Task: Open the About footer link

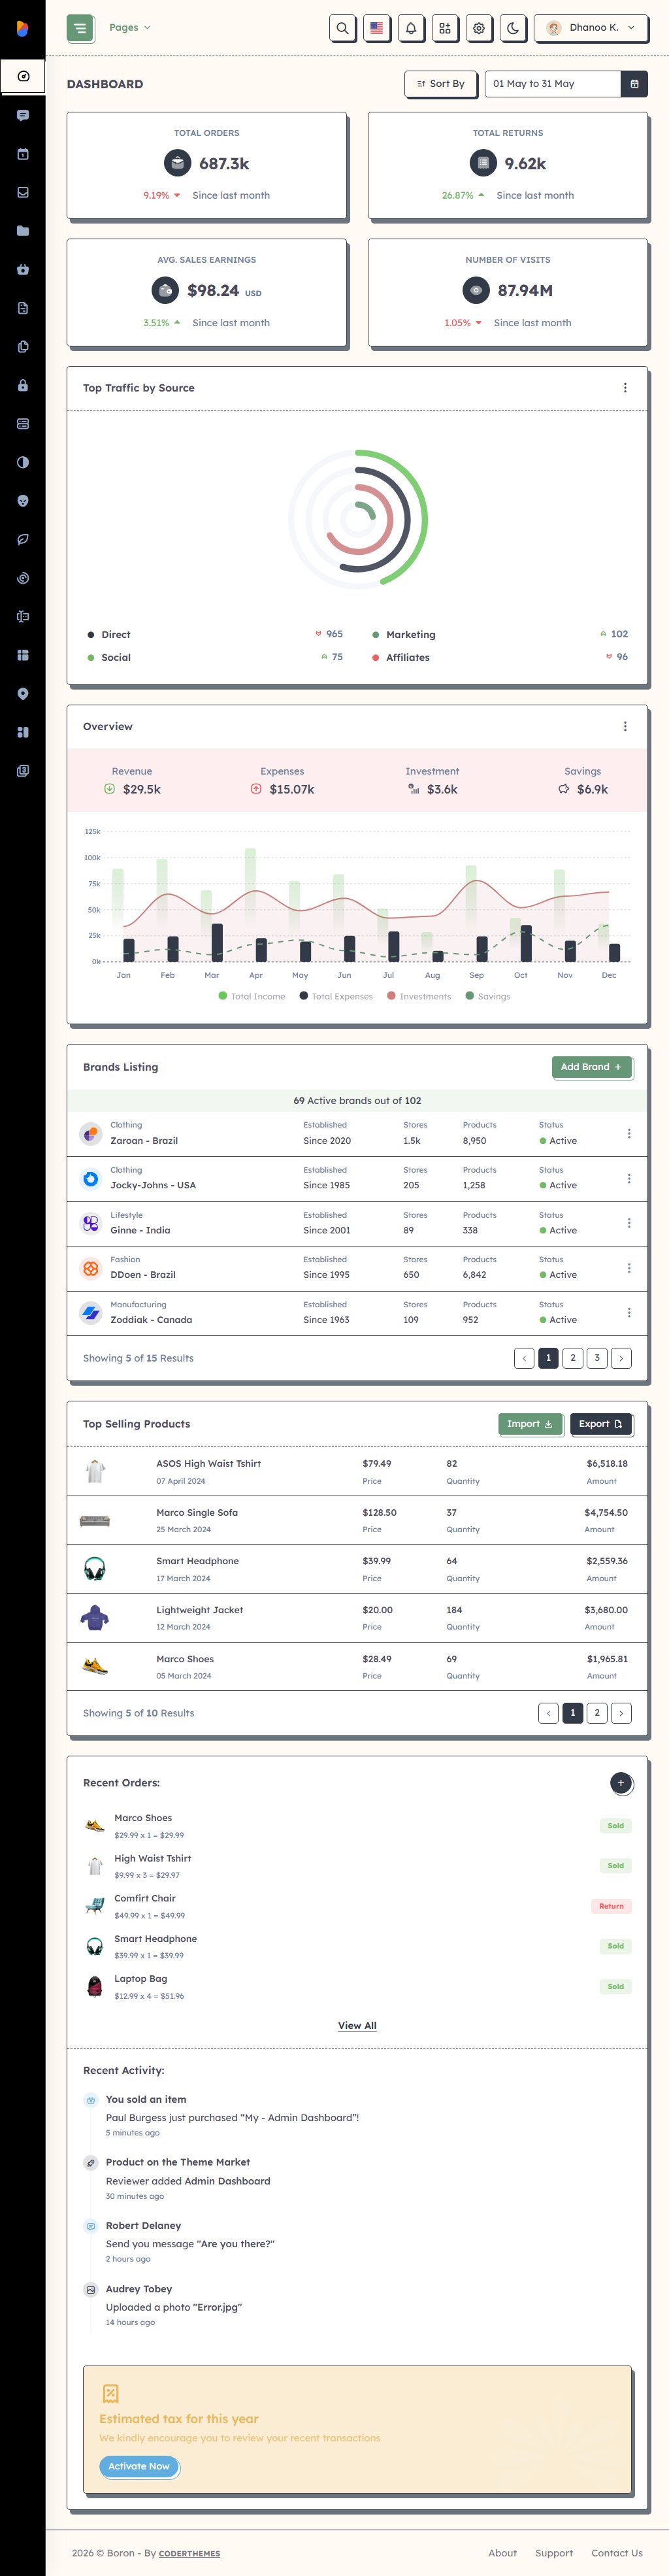Action: click(x=502, y=2553)
